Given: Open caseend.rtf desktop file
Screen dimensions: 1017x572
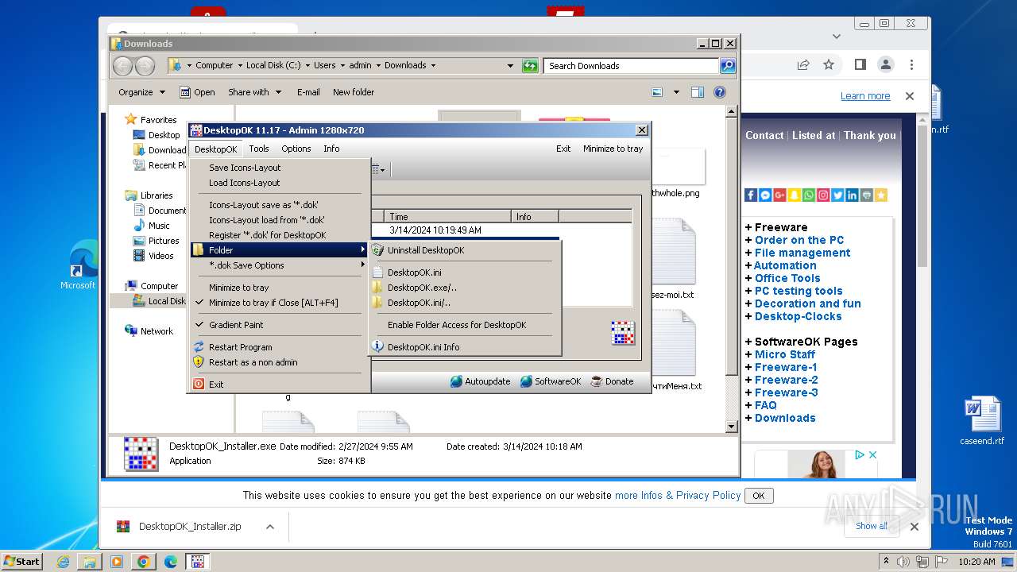Looking at the screenshot, I should pyautogui.click(x=983, y=421).
